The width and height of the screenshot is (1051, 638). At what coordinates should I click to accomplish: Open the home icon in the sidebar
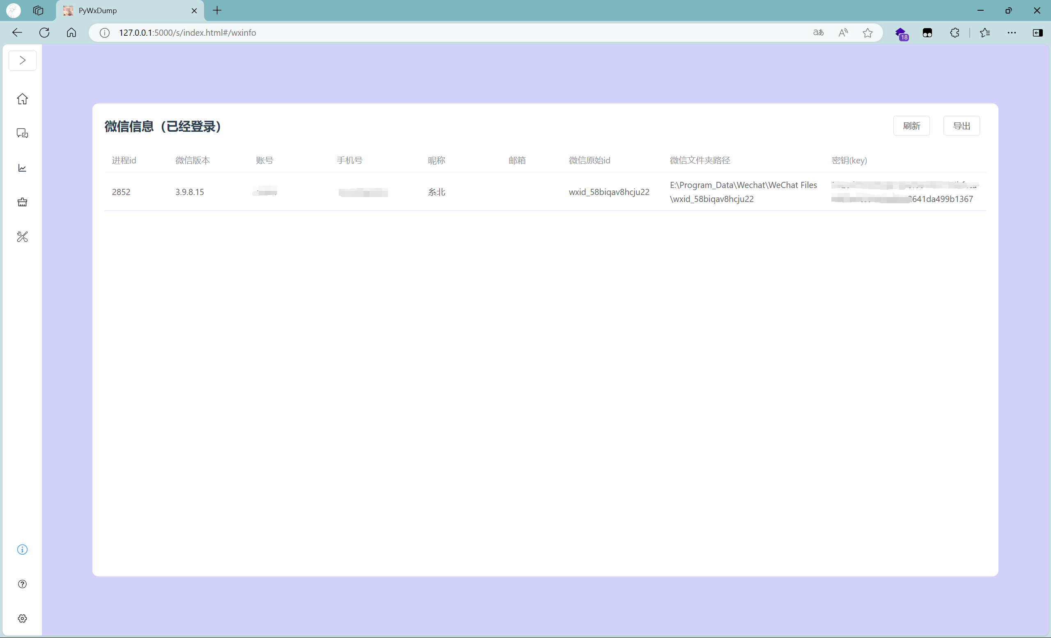pyautogui.click(x=22, y=99)
